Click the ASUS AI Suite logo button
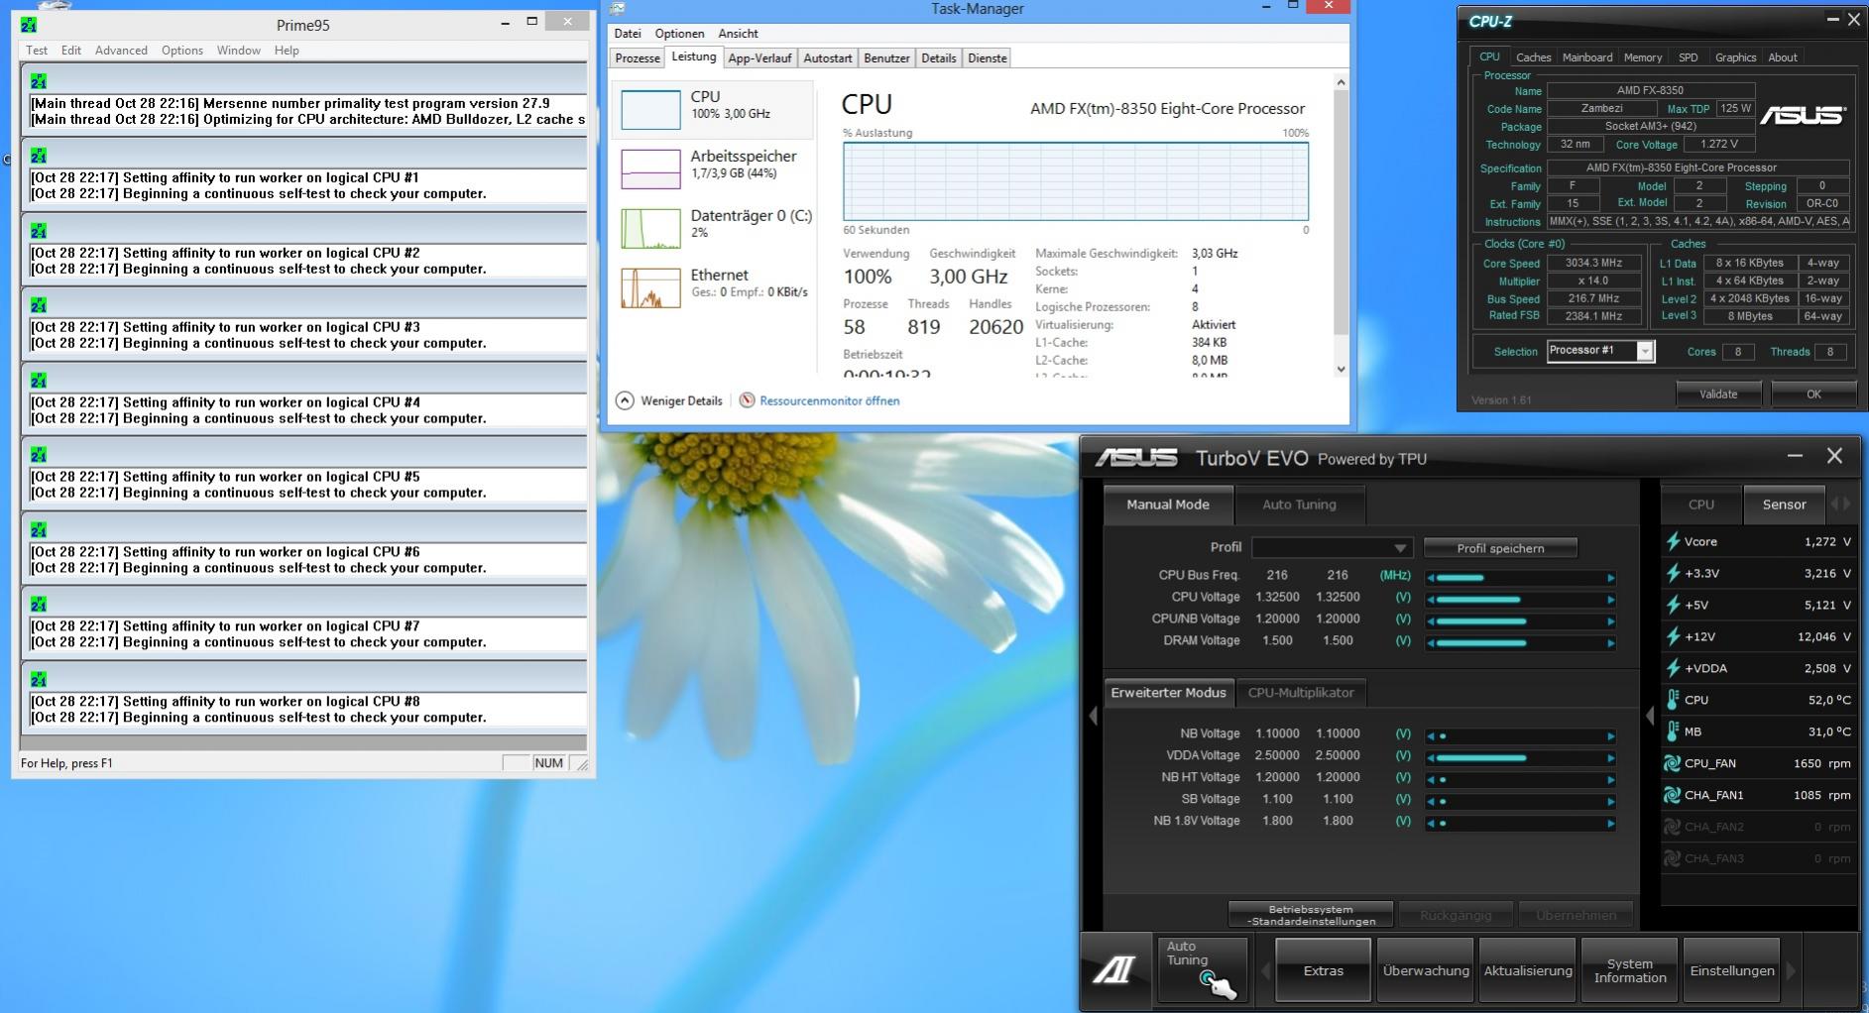1869x1013 pixels. [x=1113, y=970]
